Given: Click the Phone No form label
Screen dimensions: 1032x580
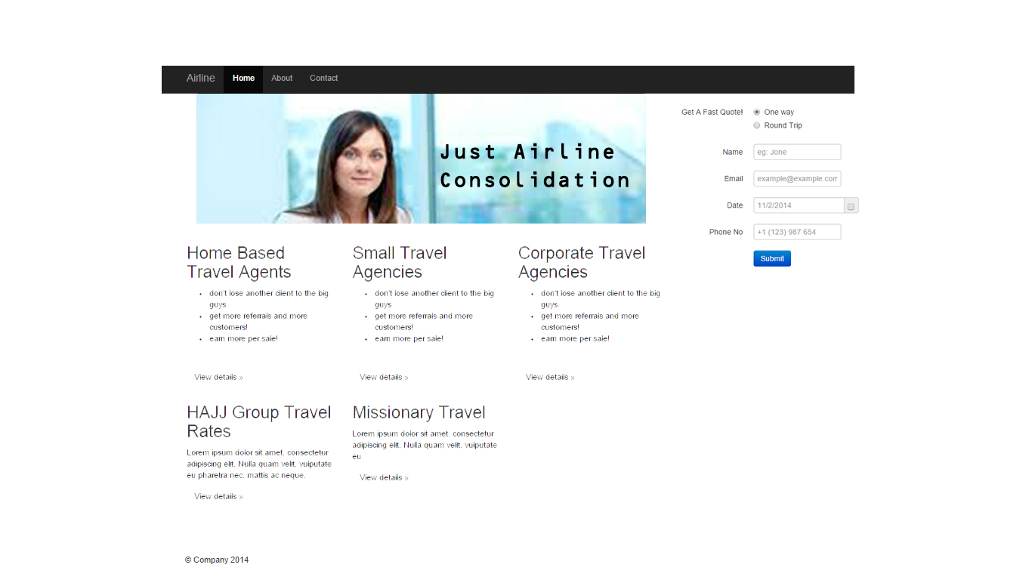Looking at the screenshot, I should click(x=726, y=232).
